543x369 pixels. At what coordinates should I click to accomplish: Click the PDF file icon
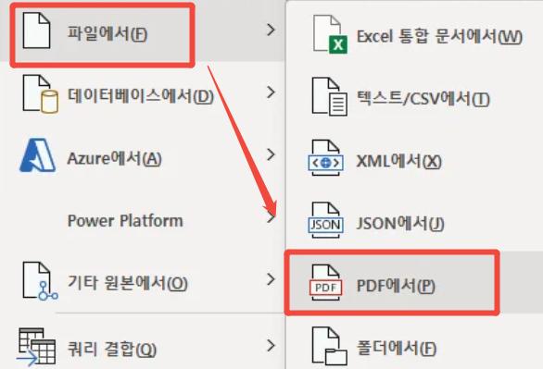[325, 283]
